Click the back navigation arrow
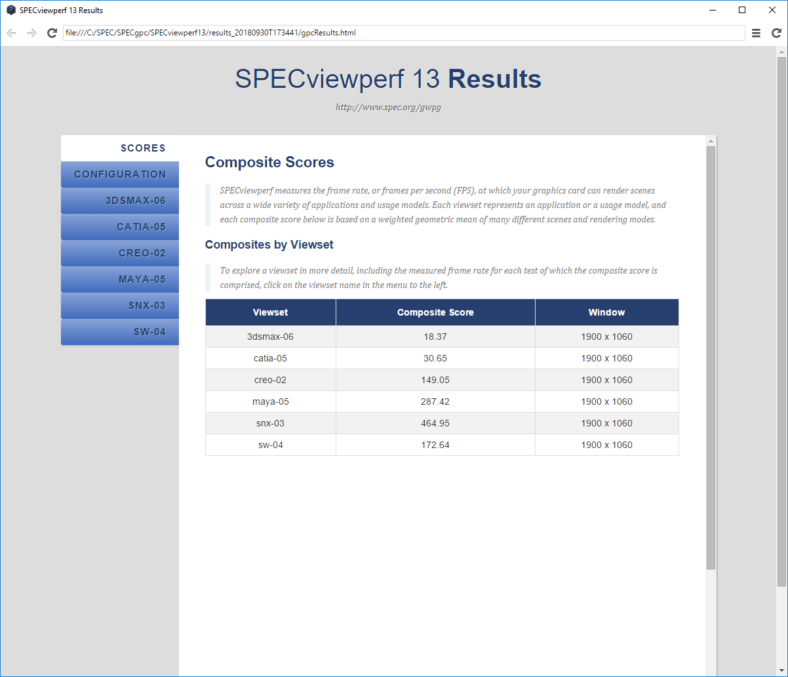 [x=12, y=33]
